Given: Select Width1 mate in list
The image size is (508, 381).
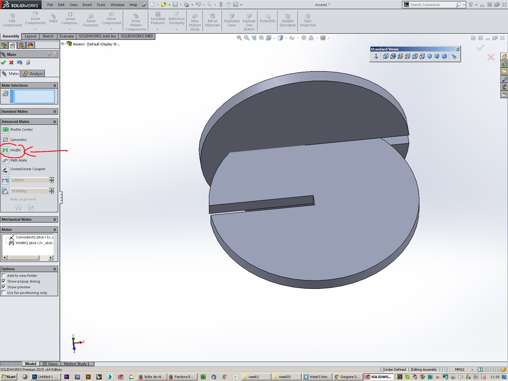Looking at the screenshot, I should click(x=31, y=243).
